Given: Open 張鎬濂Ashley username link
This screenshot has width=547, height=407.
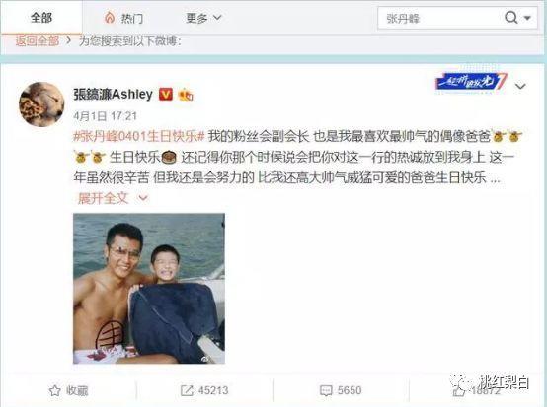Looking at the screenshot, I should click(x=113, y=94).
